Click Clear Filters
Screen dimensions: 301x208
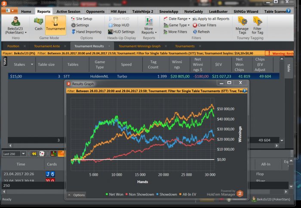coord(204,25)
